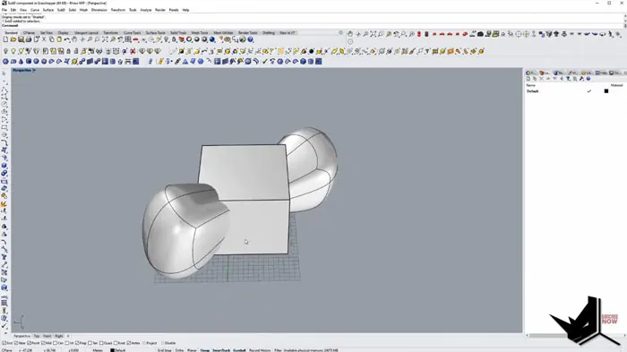Click the Default layer black color swatch
Viewport: 627px width, 352px height.
point(606,91)
